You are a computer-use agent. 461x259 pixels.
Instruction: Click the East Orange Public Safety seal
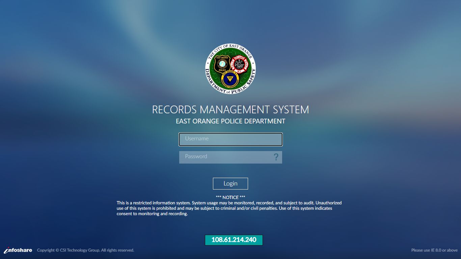[231, 69]
